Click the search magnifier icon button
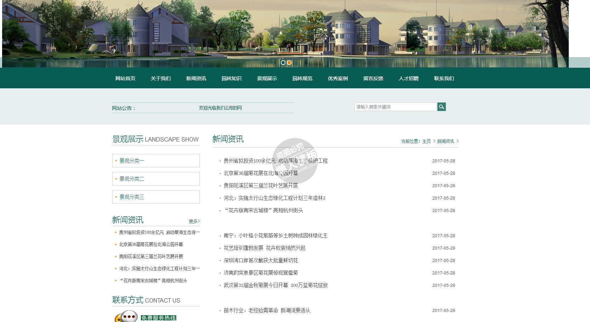Image resolution: width=590 pixels, height=322 pixels. (x=441, y=107)
